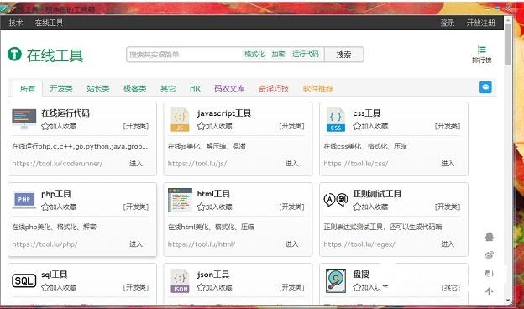Open the Weibo icon in sidebar
The image size is (524, 309).
[490, 255]
